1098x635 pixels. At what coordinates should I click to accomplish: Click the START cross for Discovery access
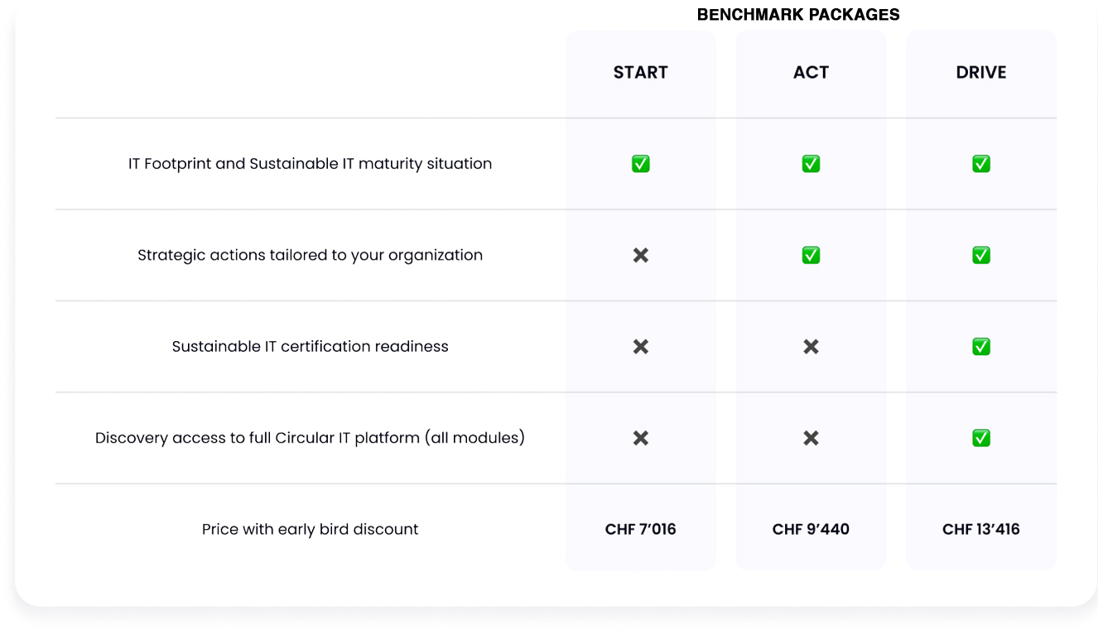coord(640,438)
